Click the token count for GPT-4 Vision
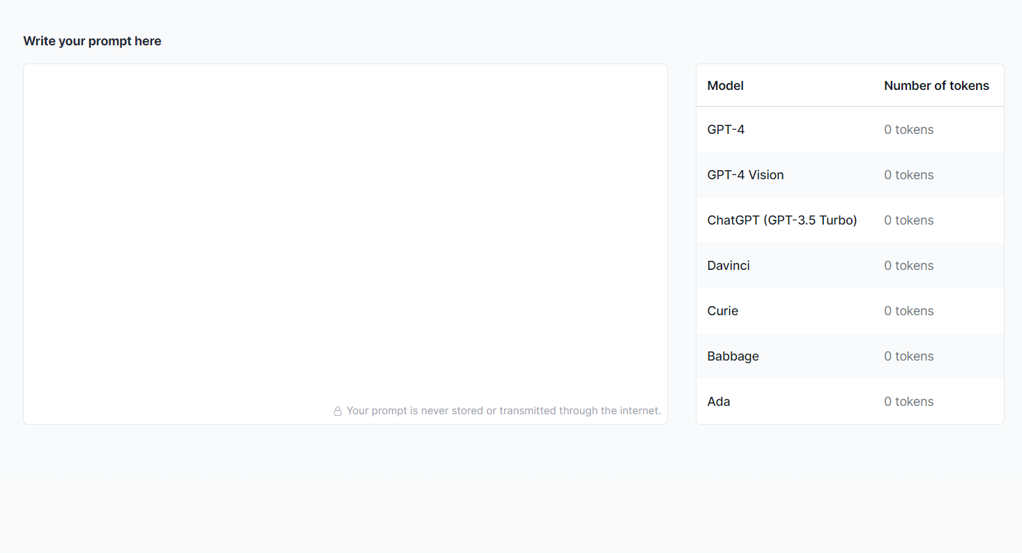Screen dimensions: 1022x553 [908, 175]
